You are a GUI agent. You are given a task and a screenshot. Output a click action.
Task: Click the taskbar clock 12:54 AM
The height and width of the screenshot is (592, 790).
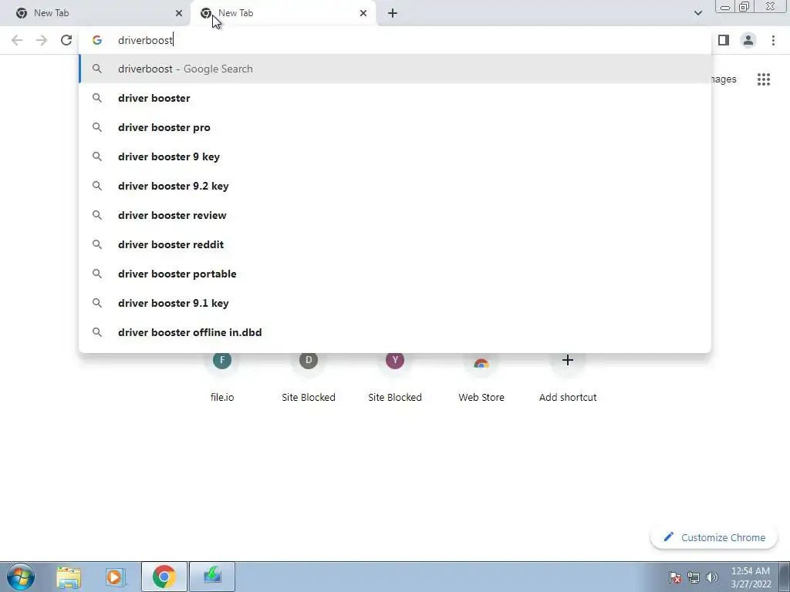(751, 577)
